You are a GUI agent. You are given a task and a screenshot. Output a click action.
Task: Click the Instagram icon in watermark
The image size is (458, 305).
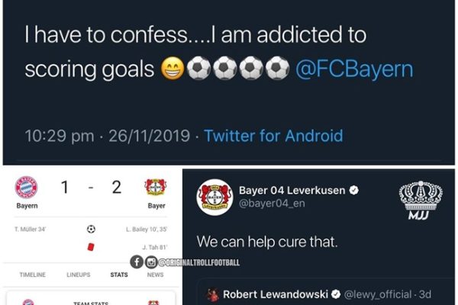click(145, 262)
